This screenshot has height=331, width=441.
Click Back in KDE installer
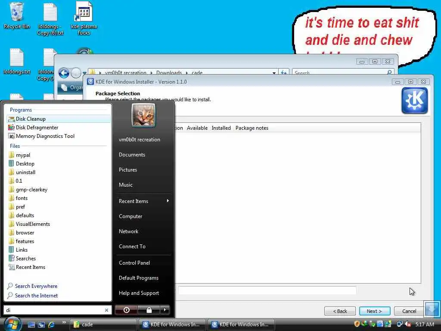click(x=340, y=311)
